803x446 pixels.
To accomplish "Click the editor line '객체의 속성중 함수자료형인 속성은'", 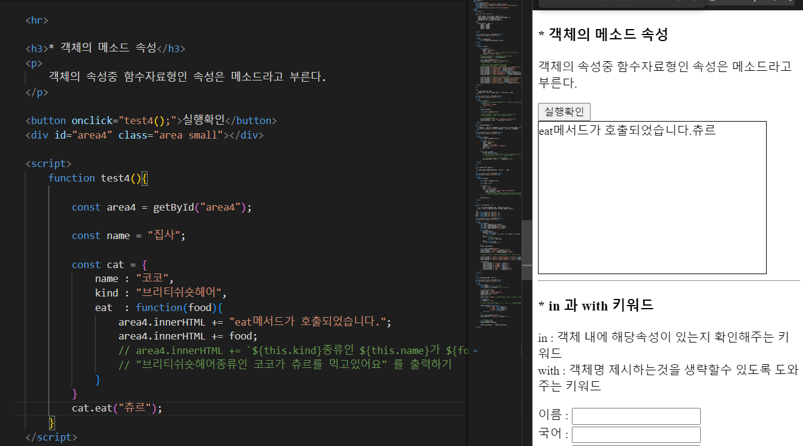I will [x=187, y=77].
